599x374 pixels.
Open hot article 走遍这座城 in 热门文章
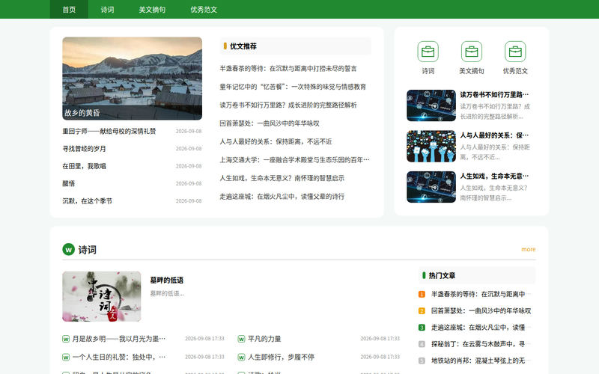(x=481, y=328)
